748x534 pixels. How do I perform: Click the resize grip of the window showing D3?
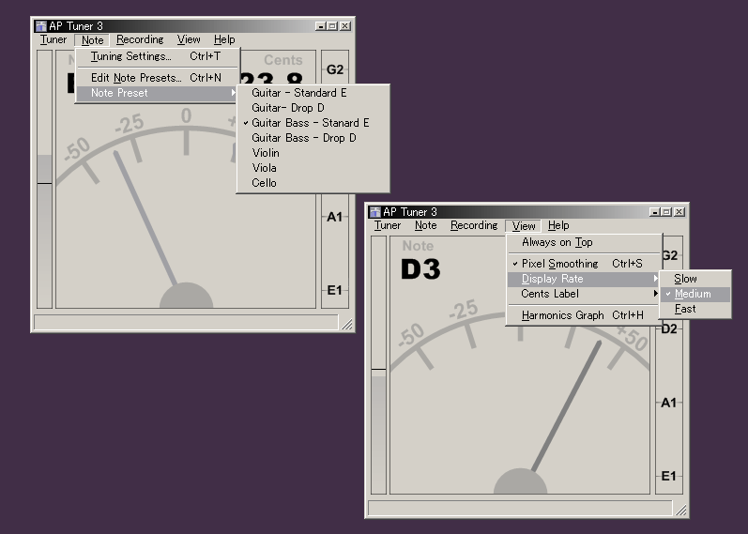681,510
